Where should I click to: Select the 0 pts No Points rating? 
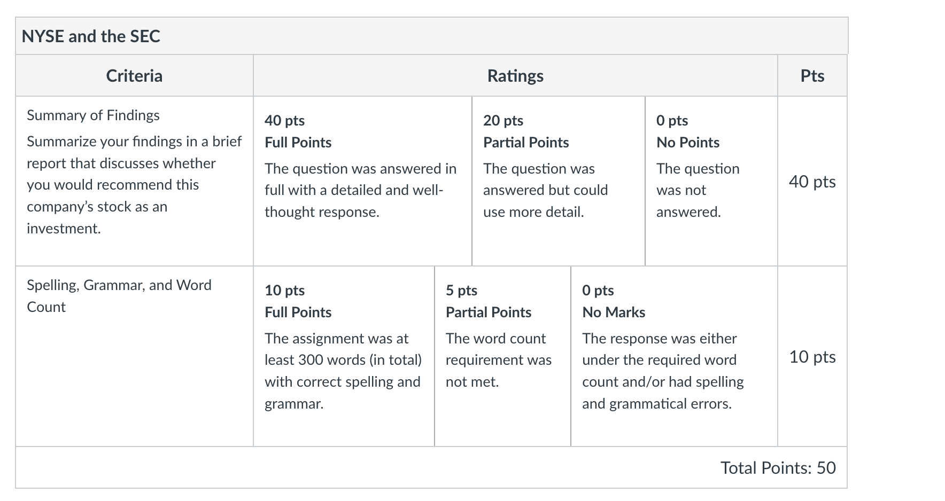(x=711, y=181)
